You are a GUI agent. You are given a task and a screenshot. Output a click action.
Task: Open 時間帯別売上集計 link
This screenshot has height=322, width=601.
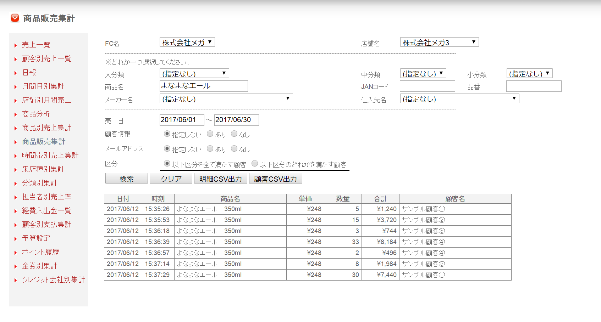pyautogui.click(x=50, y=155)
